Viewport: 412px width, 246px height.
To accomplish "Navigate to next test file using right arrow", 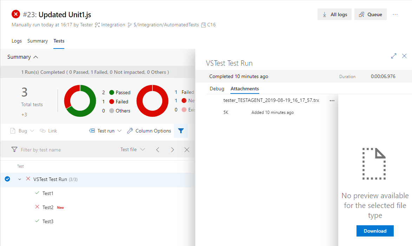I will 172,149.
